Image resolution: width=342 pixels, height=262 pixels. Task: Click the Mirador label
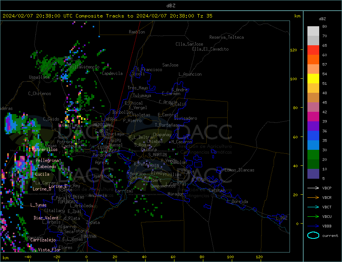(x=176, y=194)
